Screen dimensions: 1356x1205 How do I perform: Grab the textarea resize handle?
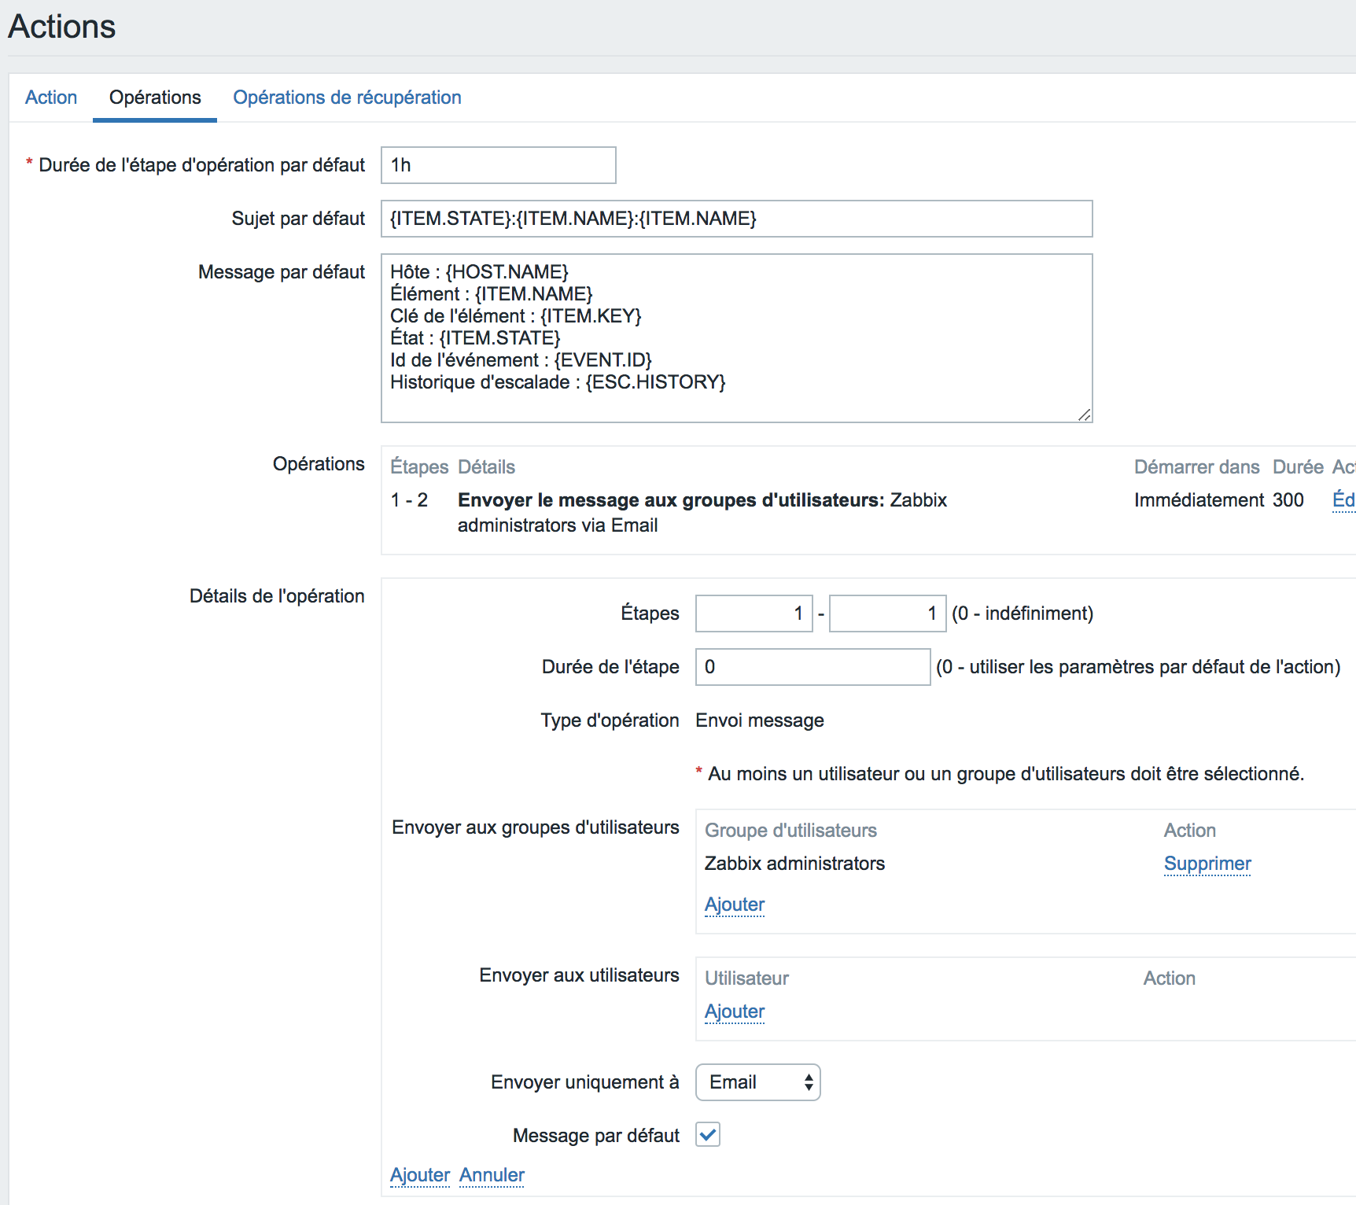tap(1085, 415)
